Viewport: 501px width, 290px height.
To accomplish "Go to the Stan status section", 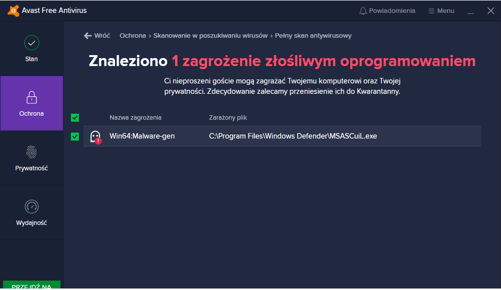I will point(32,49).
